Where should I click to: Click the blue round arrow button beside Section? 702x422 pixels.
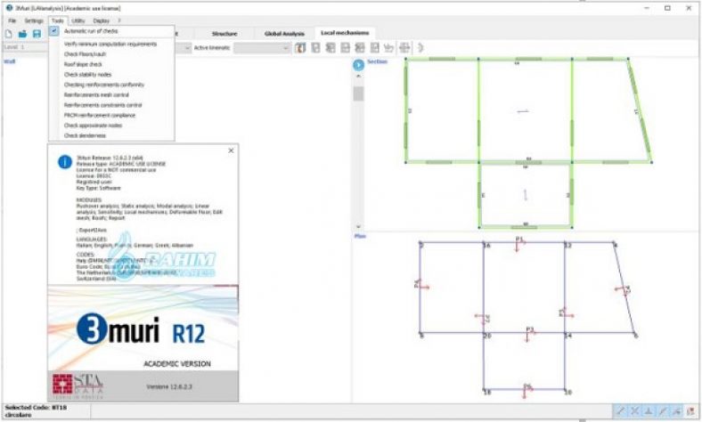[359, 65]
